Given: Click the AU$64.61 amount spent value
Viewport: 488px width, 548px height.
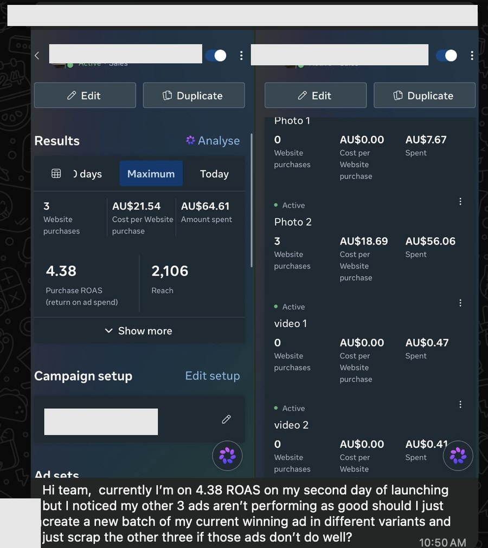Looking at the screenshot, I should 205,206.
